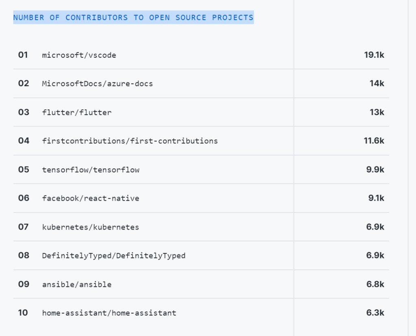This screenshot has width=416, height=336.
Task: Click home-assistant/home-assistant entry
Action: point(109,313)
